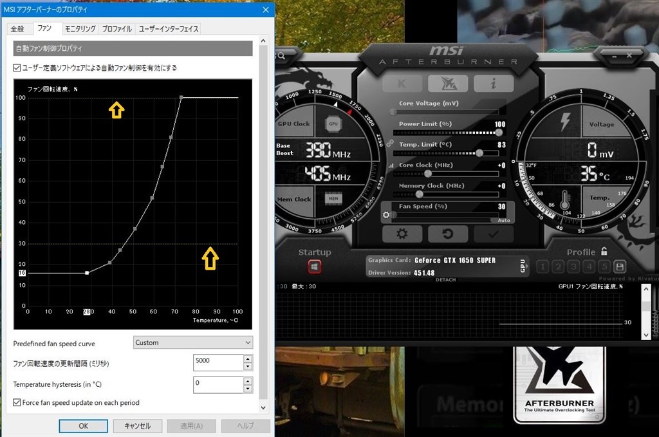This screenshot has width=659, height=437.
Task: Click the driver version 451.48 text
Action: tap(424, 273)
